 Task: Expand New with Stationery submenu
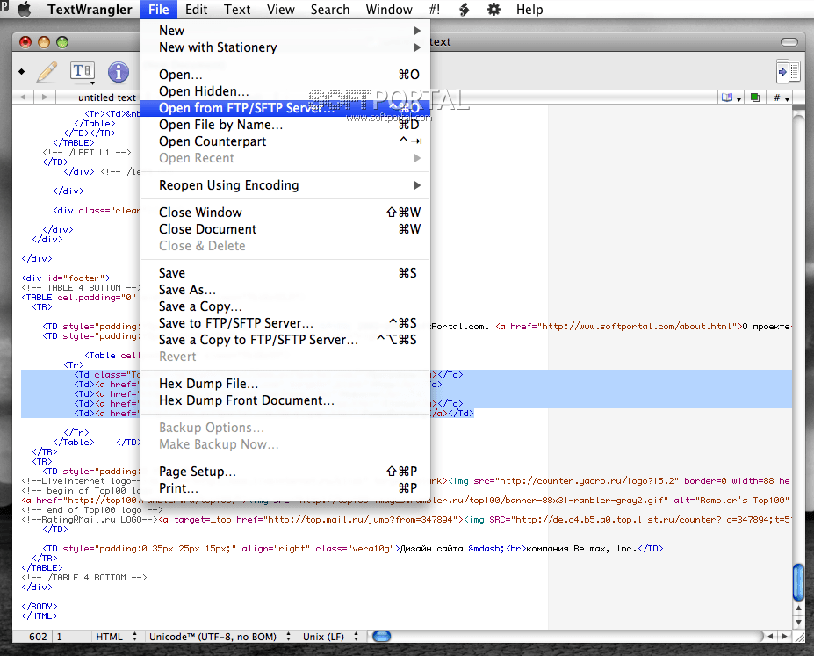pyautogui.click(x=285, y=47)
